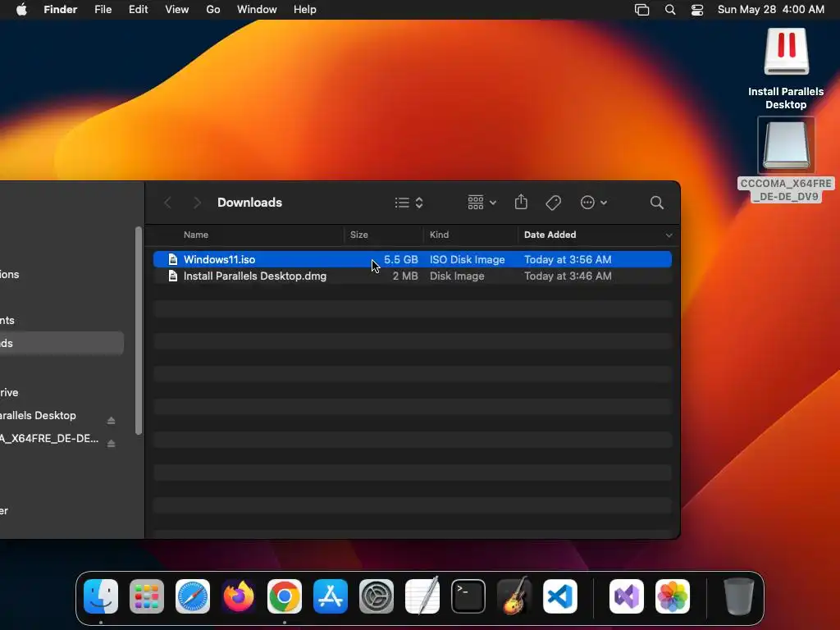Open the Finder menu
This screenshot has height=630, width=840.
point(61,10)
